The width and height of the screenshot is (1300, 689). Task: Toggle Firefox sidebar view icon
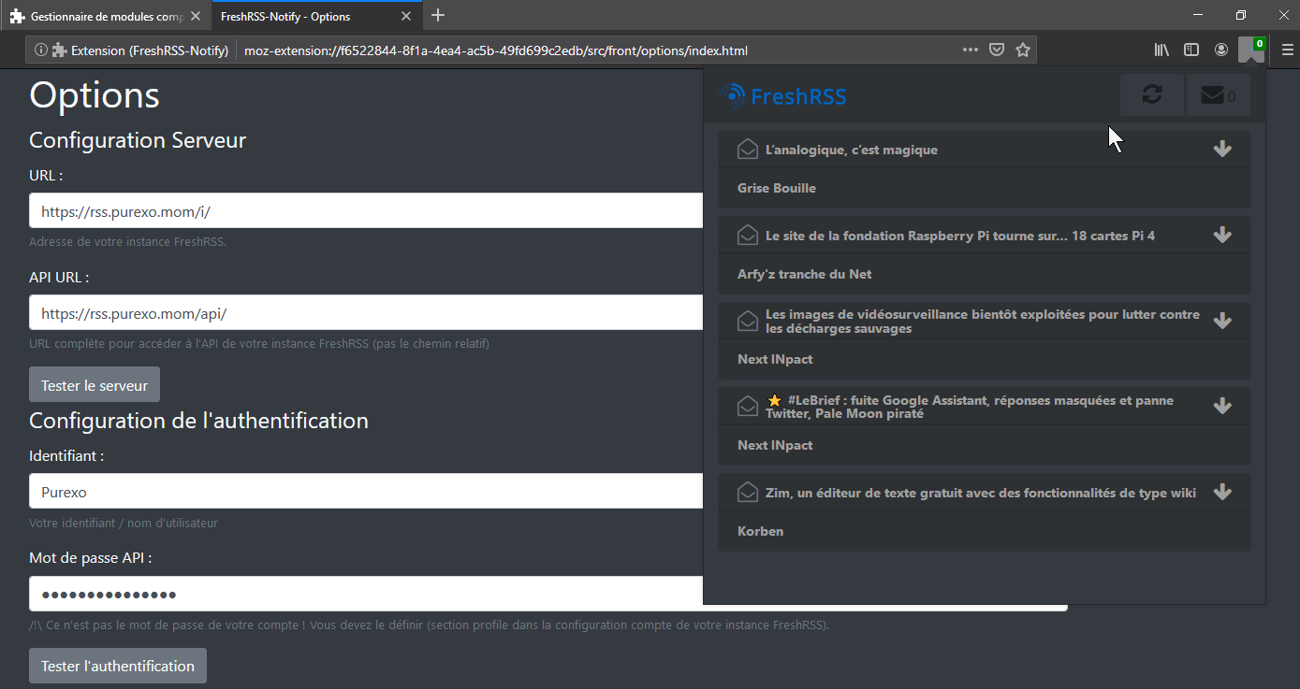(1191, 50)
